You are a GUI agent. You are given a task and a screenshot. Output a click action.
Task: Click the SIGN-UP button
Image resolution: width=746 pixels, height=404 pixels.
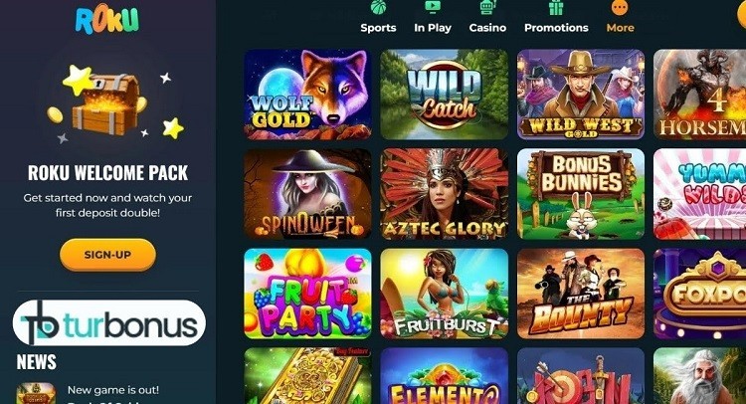(107, 255)
